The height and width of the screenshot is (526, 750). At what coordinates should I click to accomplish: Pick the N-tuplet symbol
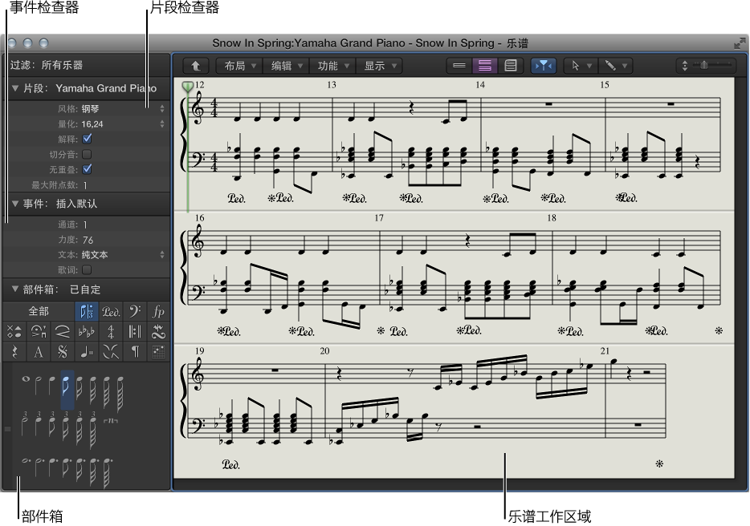tap(111, 420)
